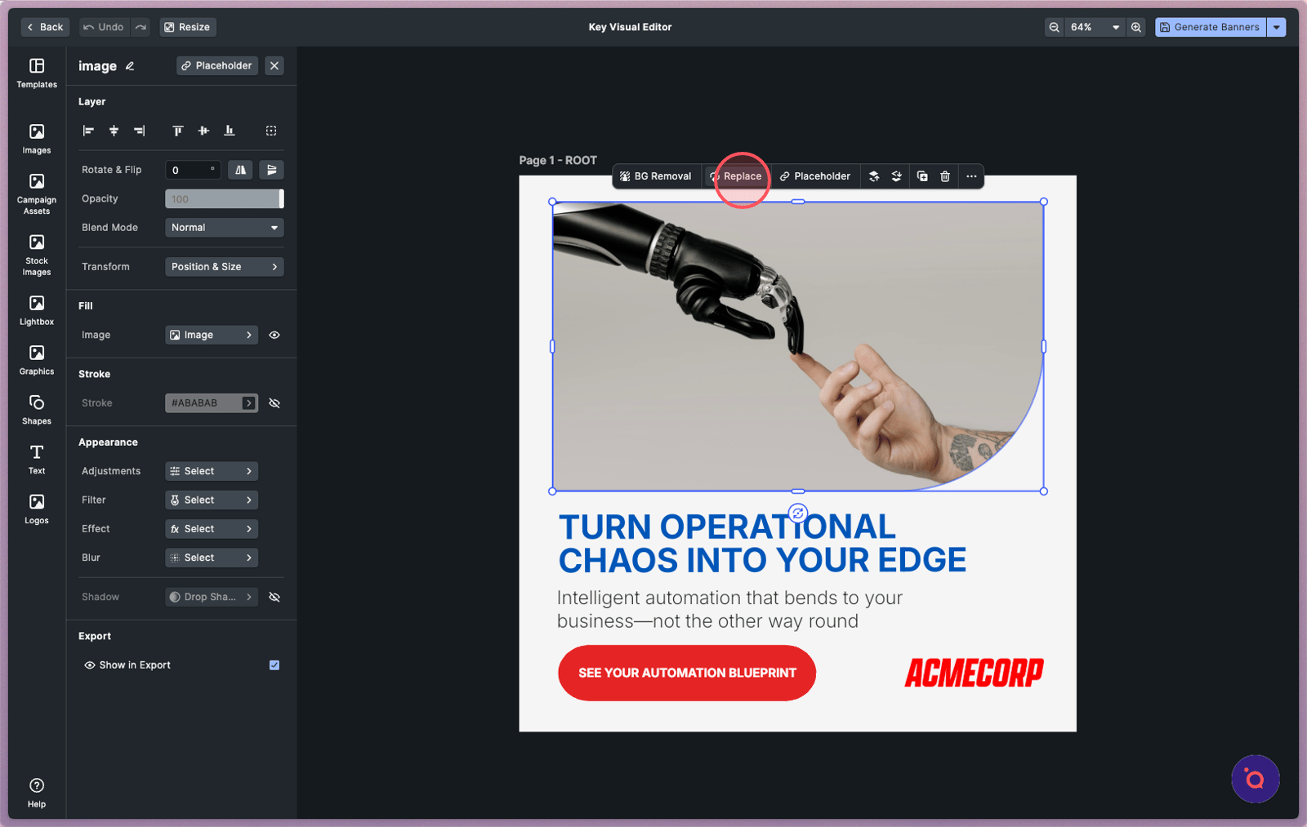
Task: Click the BG Removal tool
Action: (655, 176)
